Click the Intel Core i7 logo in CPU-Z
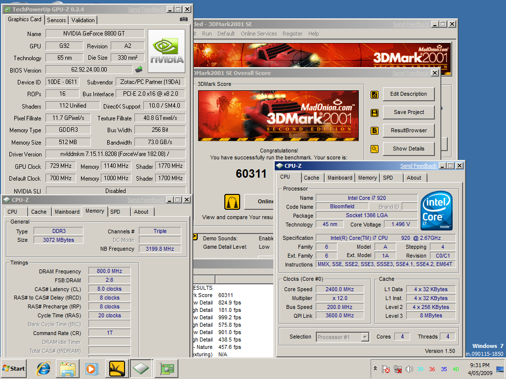506x379 pixels. pos(437,210)
